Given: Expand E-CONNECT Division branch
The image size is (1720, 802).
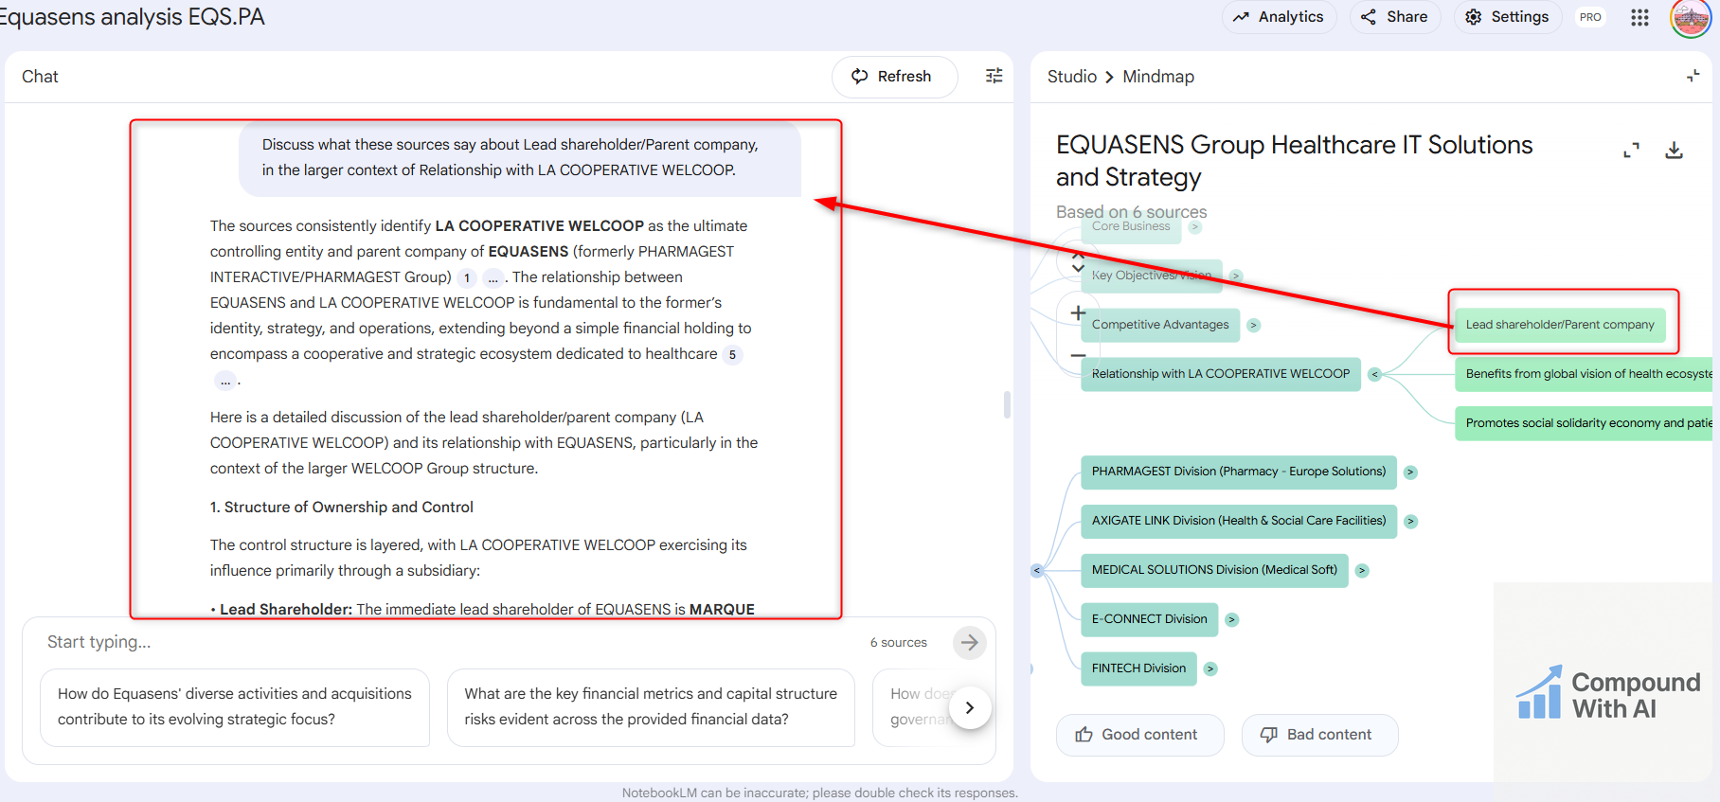Looking at the screenshot, I should click(x=1231, y=620).
